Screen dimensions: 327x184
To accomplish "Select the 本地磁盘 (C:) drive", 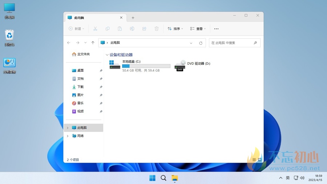I will click(x=140, y=66).
